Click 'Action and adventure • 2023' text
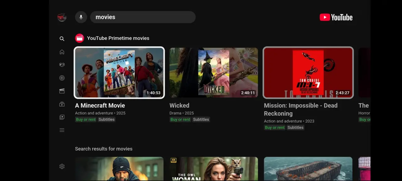Image resolution: width=402 pixels, height=181 pixels. pos(289,121)
